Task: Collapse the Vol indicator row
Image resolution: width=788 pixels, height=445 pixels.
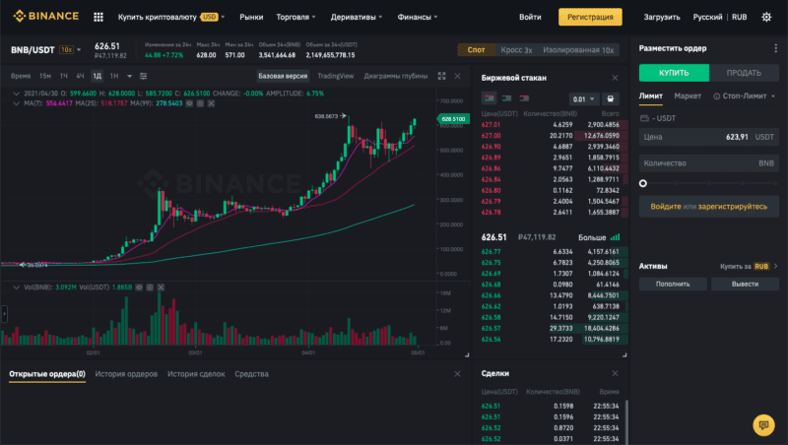Action: tap(16, 287)
